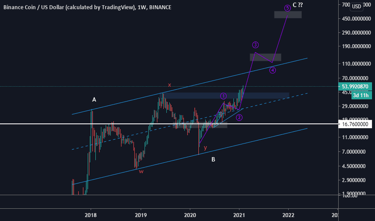Click the 190.0000000 price axis label

point(356,46)
